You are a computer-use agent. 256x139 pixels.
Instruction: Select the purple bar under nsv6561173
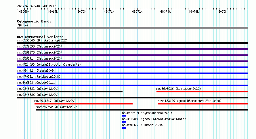132,55
